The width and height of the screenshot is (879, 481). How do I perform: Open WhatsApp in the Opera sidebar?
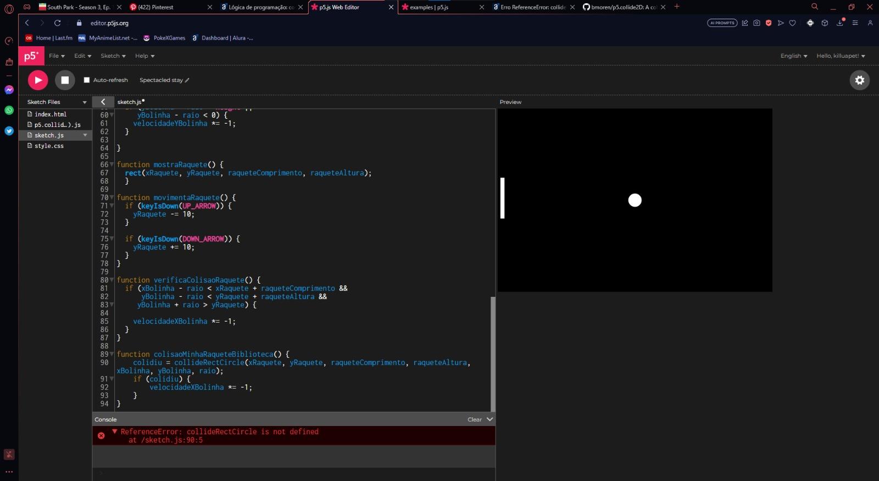[x=9, y=110]
